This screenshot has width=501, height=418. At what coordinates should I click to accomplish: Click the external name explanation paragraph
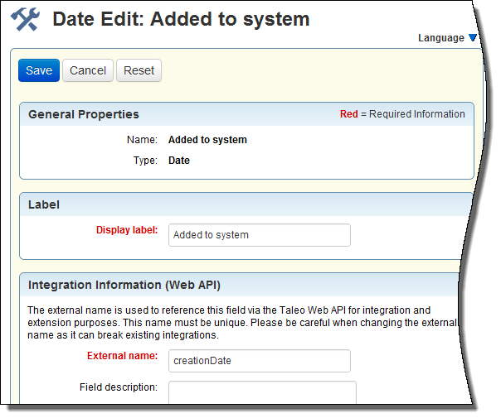pos(243,323)
